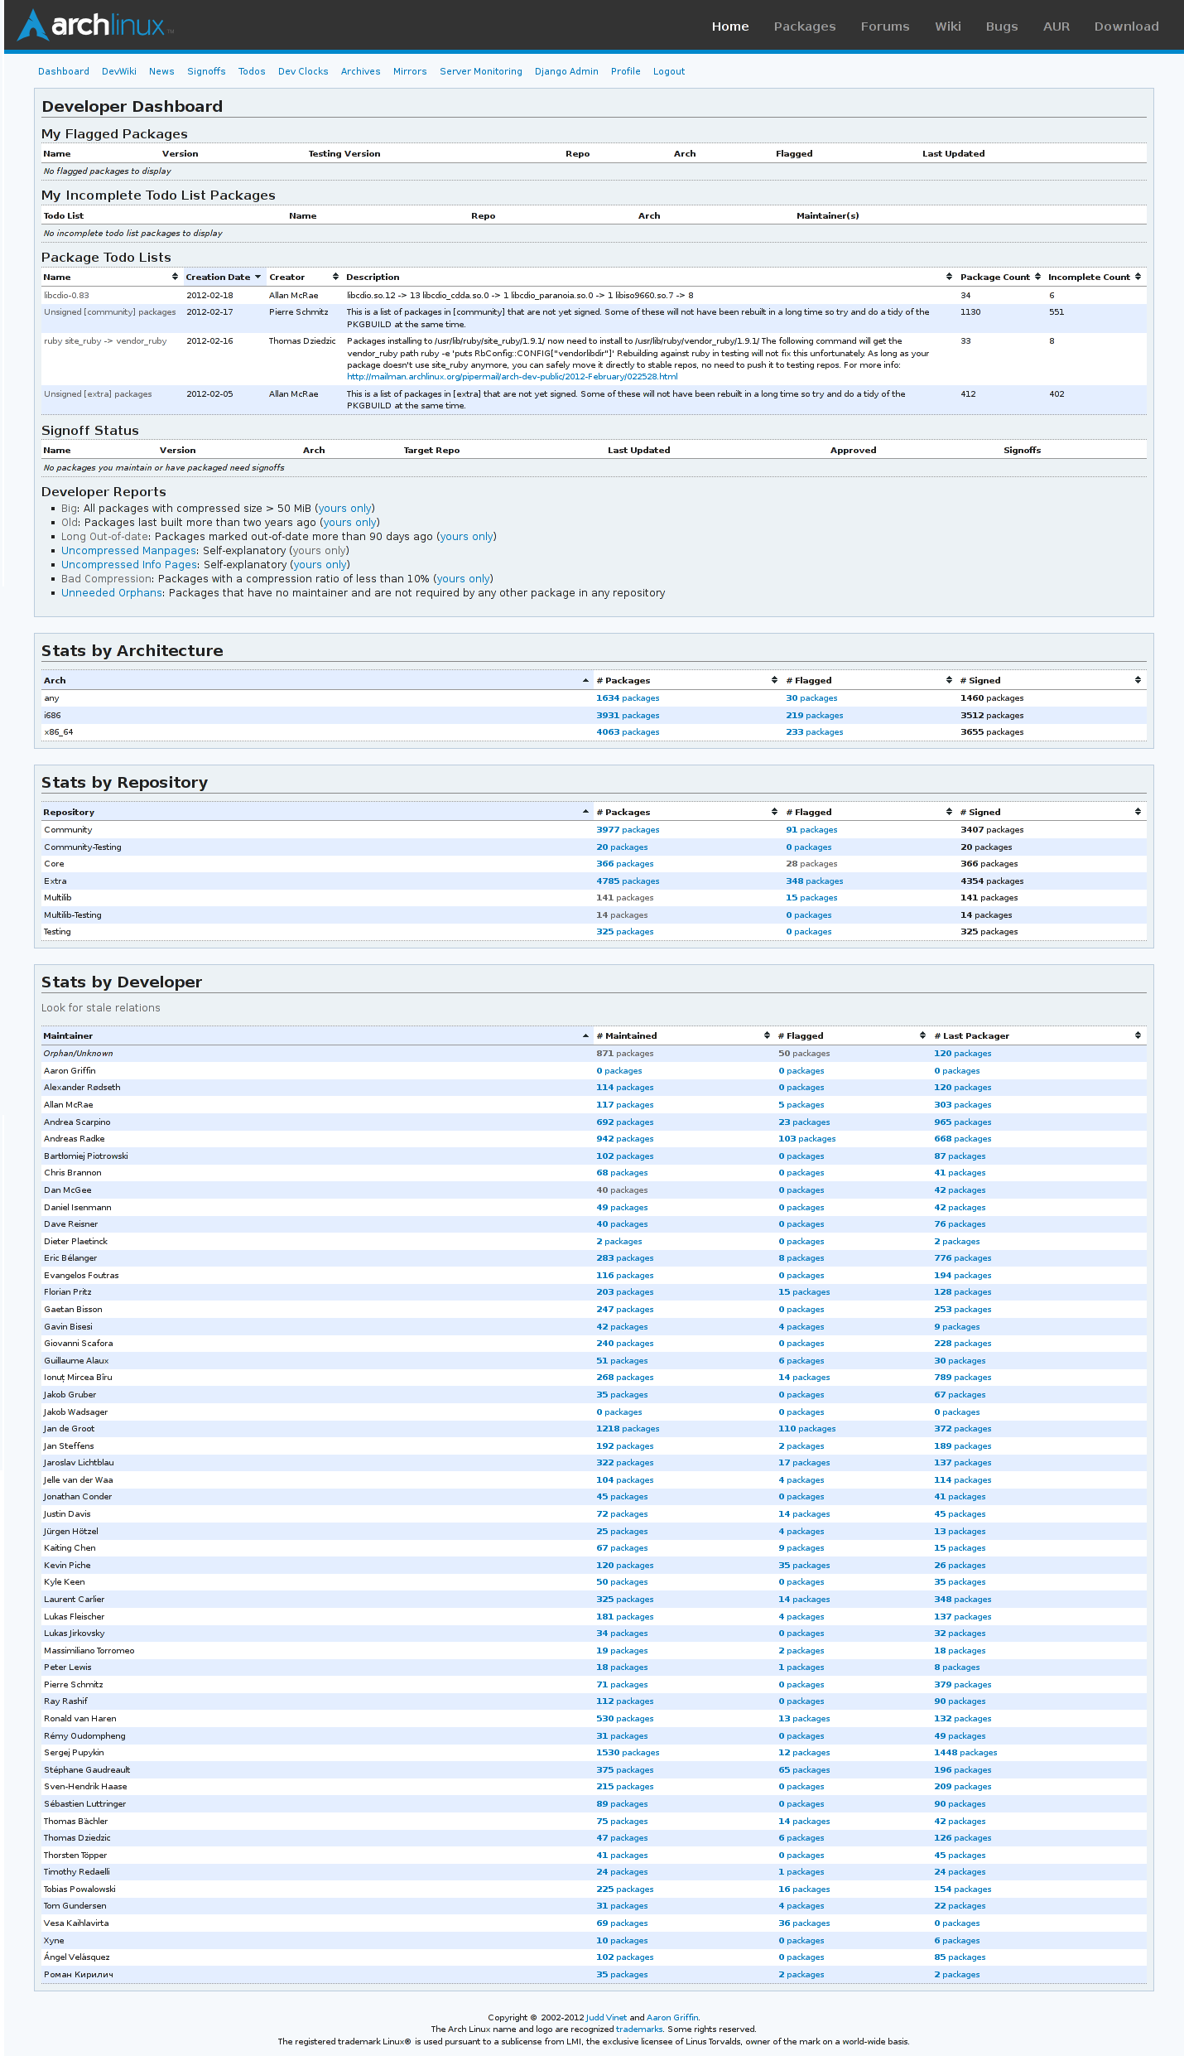
Task: Open the Signoffs developer tab
Action: (x=206, y=71)
